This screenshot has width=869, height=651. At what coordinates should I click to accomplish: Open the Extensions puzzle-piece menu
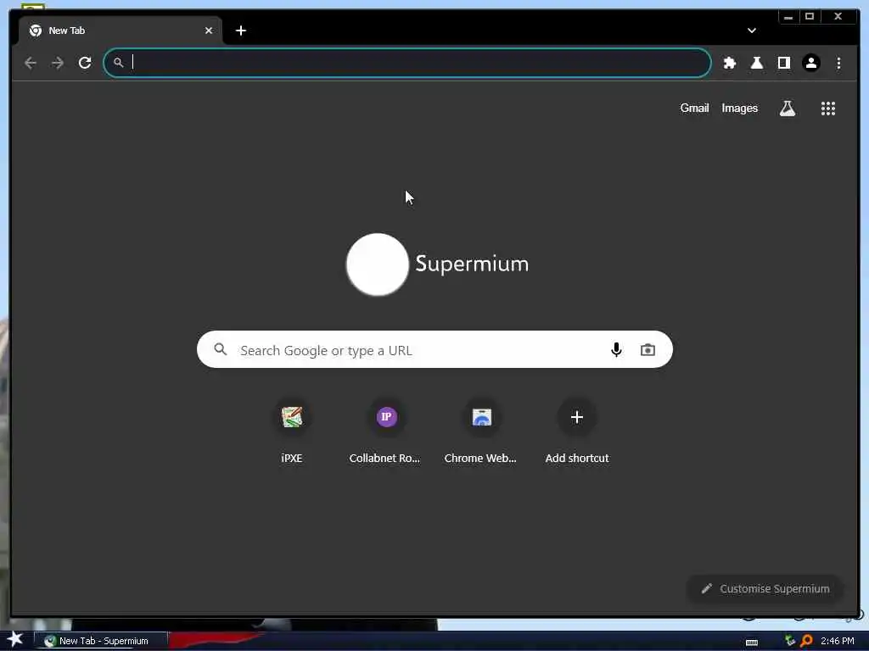click(x=730, y=63)
